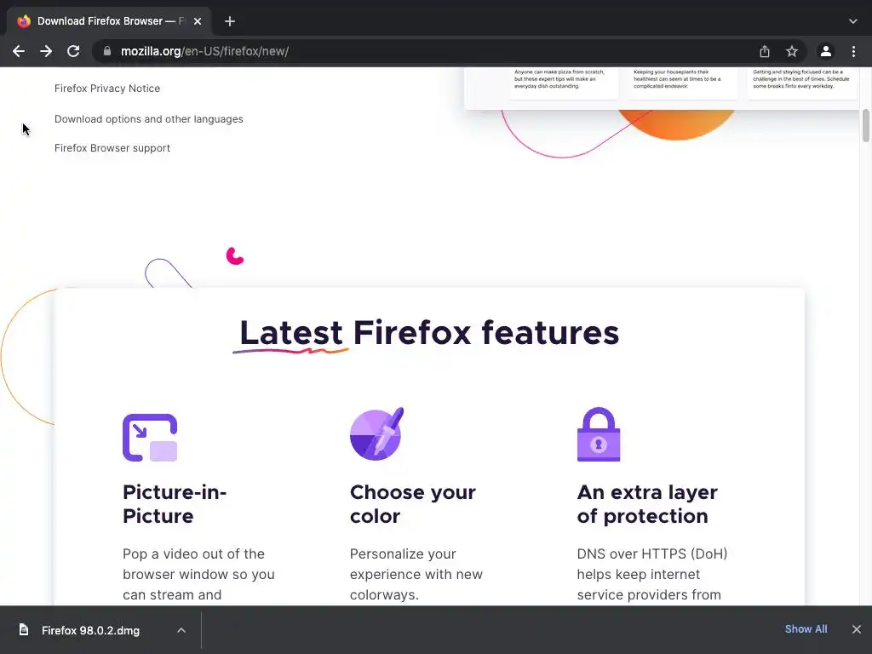Open the Firefox Privacy Notice link
Viewport: 872px width, 654px height.
(x=107, y=89)
